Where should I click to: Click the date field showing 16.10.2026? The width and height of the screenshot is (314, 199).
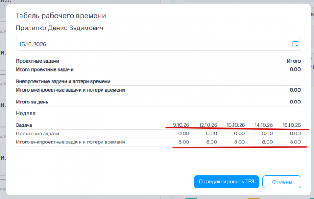pos(158,44)
